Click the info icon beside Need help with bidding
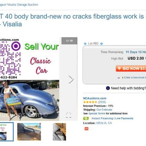146x146 pixels. pyautogui.click(x=108, y=88)
